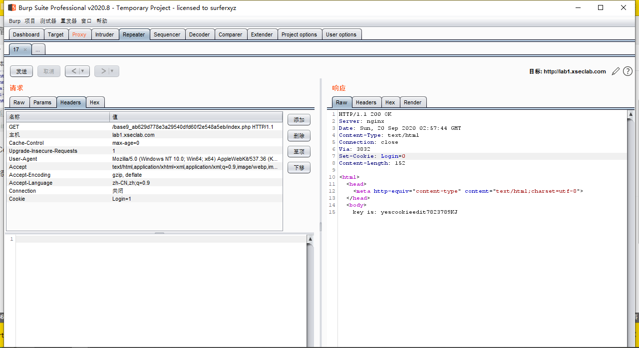Image resolution: width=639 pixels, height=348 pixels.
Task: Switch to the Sequencer tab
Action: coord(167,34)
